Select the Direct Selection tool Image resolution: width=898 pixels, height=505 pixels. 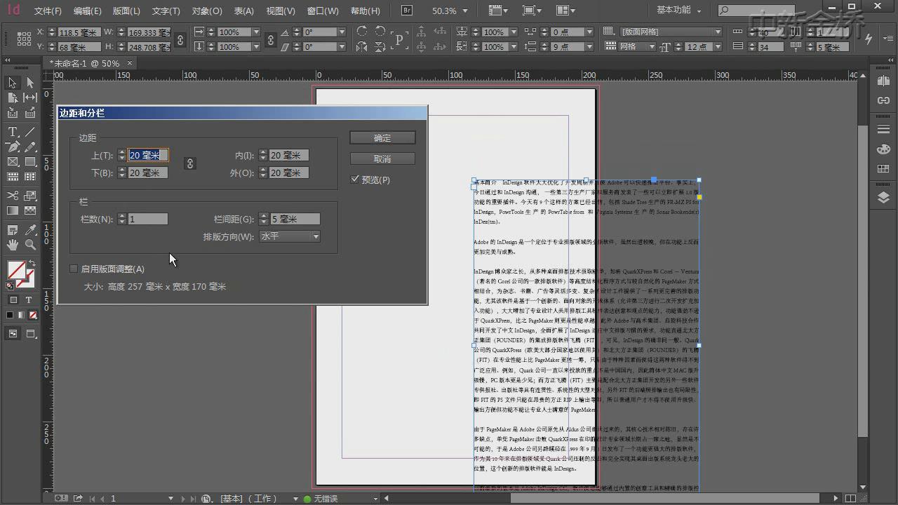click(x=30, y=83)
